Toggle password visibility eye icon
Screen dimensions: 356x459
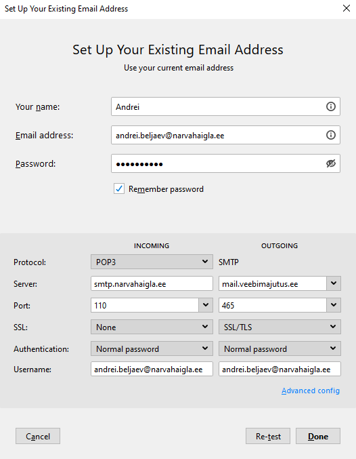330,163
